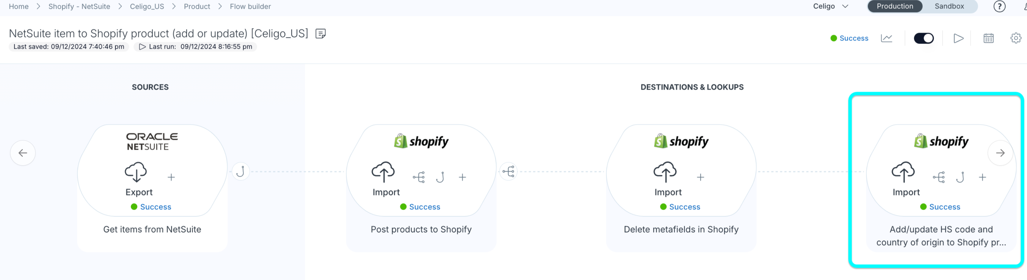1027x280 pixels.
Task: Click Flow builder breadcrumb
Action: [250, 6]
